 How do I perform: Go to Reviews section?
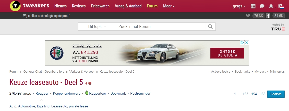[79, 6]
